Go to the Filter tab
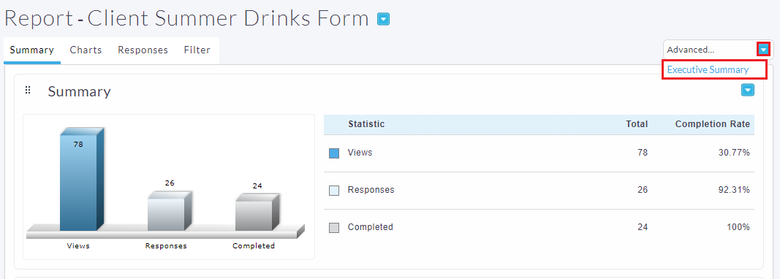The image size is (780, 279). [197, 50]
